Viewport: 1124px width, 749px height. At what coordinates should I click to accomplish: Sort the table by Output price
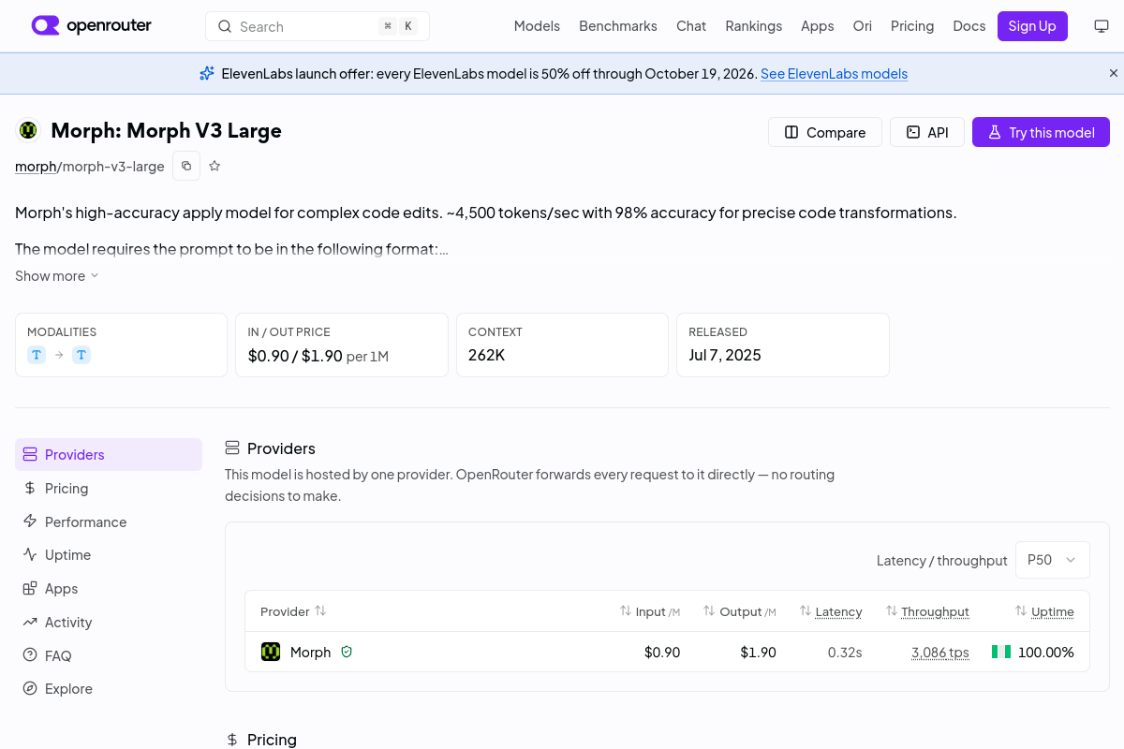pos(740,611)
